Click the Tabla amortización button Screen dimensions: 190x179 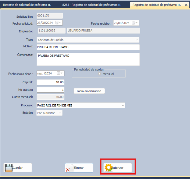pos(89,91)
